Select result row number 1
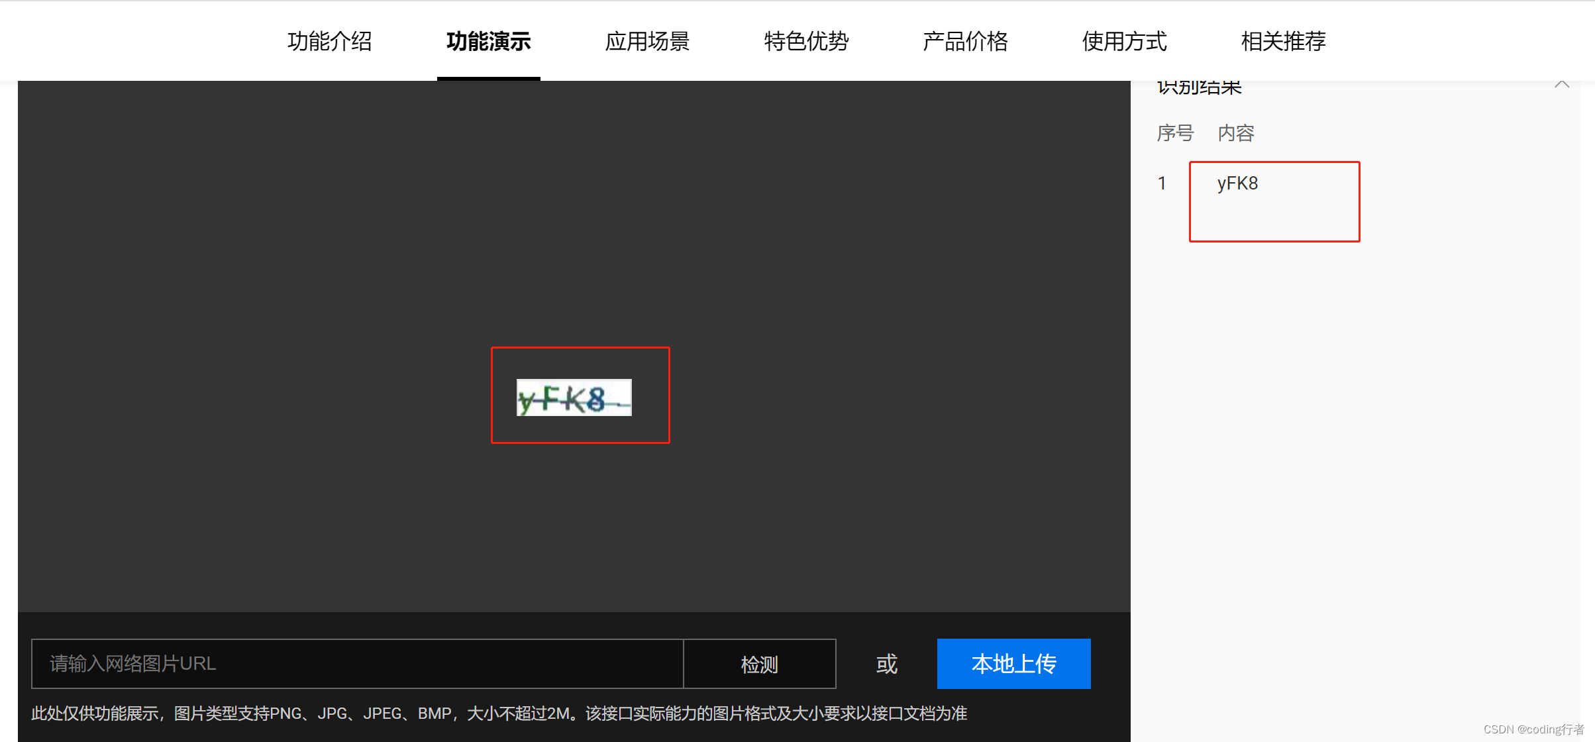 [1162, 184]
